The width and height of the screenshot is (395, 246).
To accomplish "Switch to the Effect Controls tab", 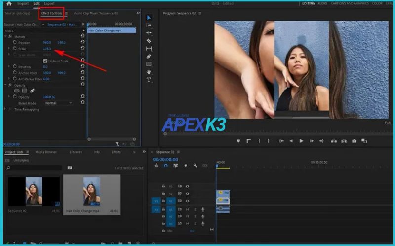I will (51, 13).
